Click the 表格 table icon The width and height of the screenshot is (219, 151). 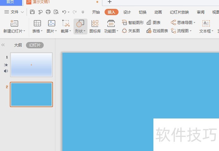(x=37, y=23)
